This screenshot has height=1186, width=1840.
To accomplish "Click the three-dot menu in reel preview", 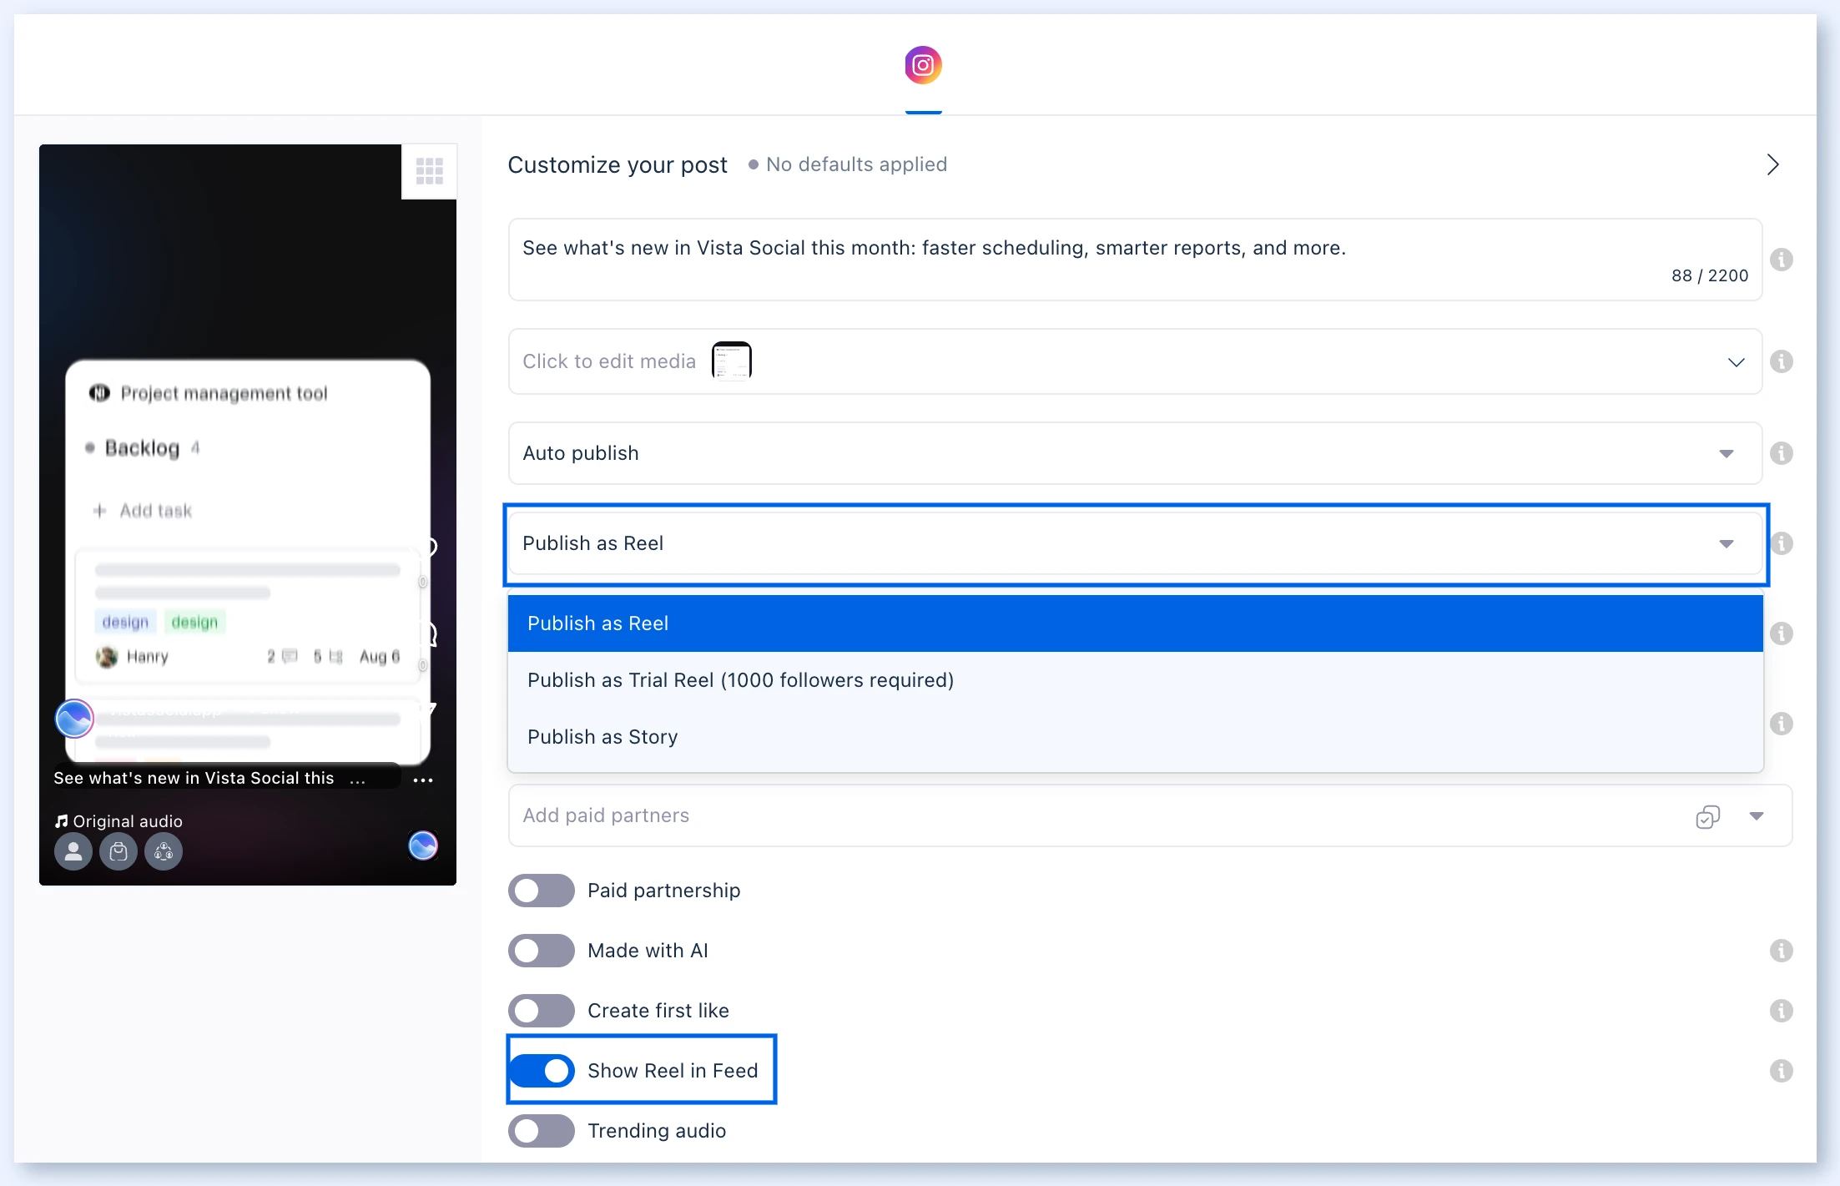I will coord(423,780).
